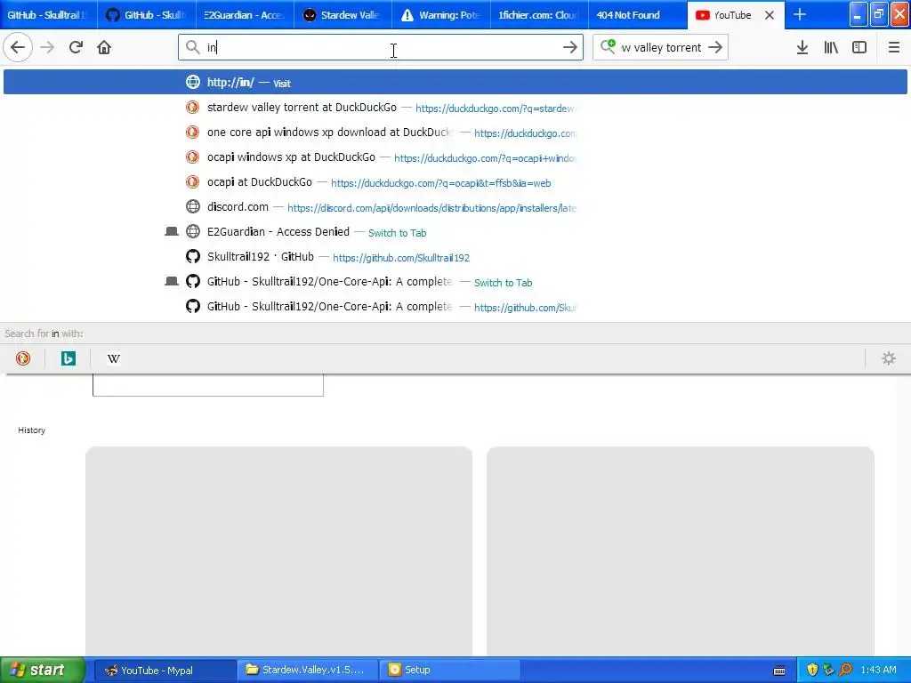Image resolution: width=911 pixels, height=683 pixels.
Task: Click the magnifier tray icon
Action: tap(845, 670)
